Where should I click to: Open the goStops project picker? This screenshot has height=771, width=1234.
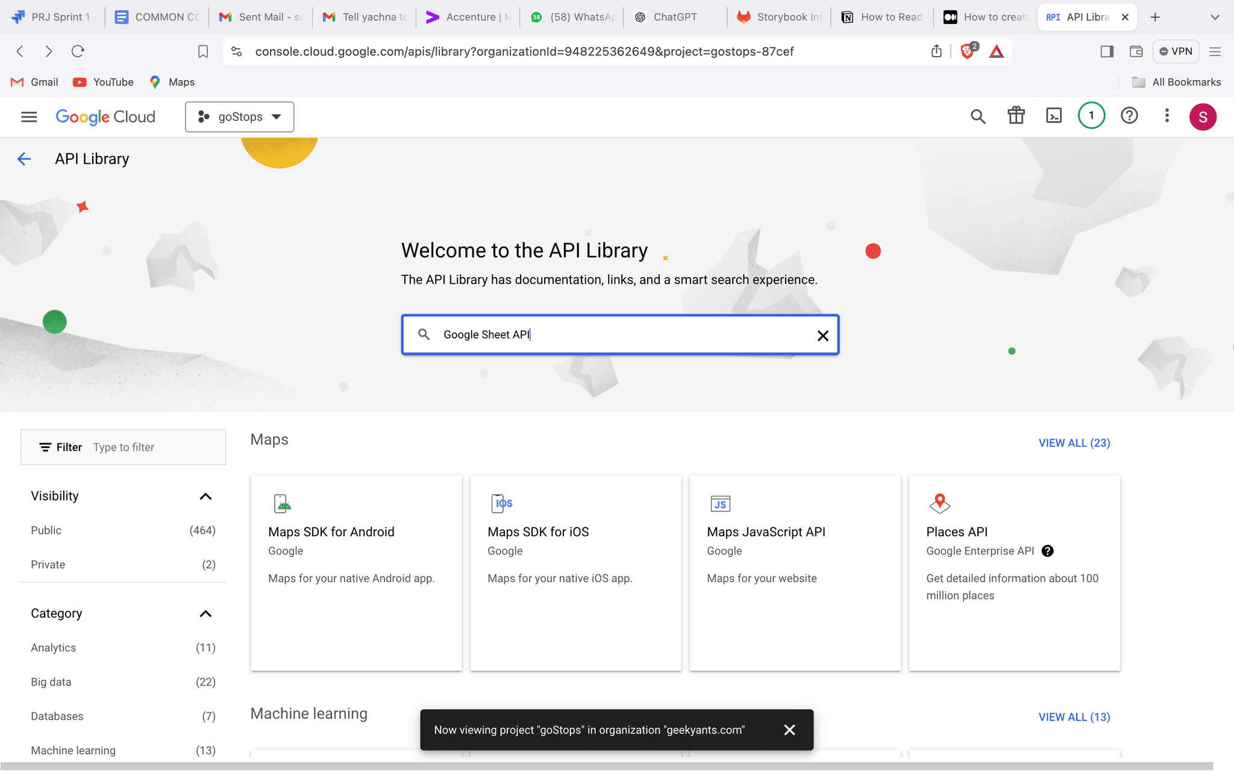tap(239, 116)
